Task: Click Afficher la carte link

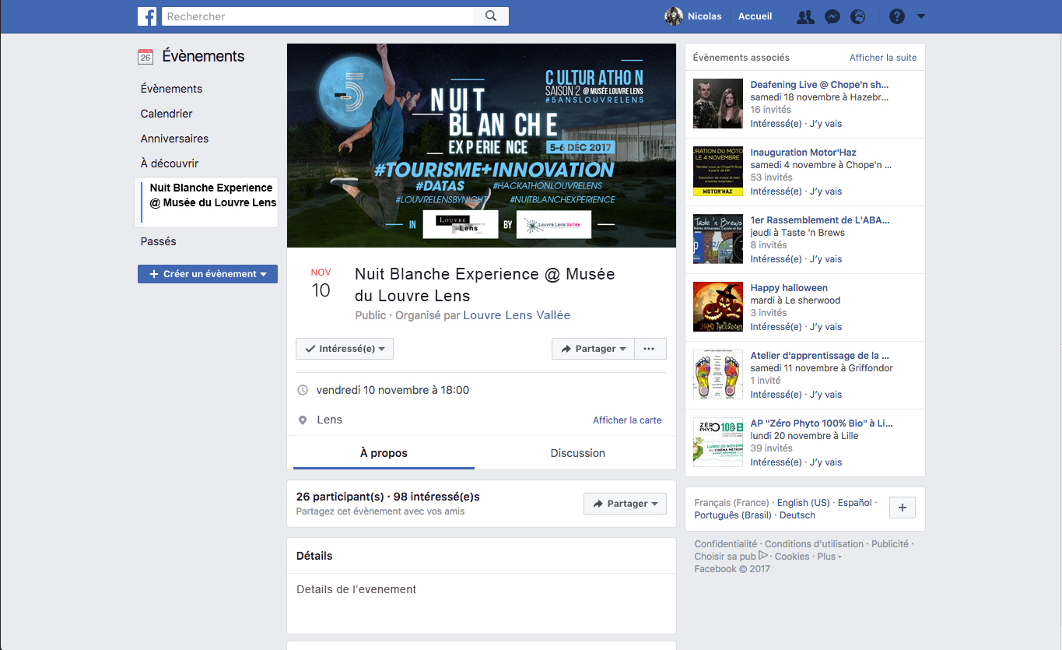Action: tap(627, 420)
